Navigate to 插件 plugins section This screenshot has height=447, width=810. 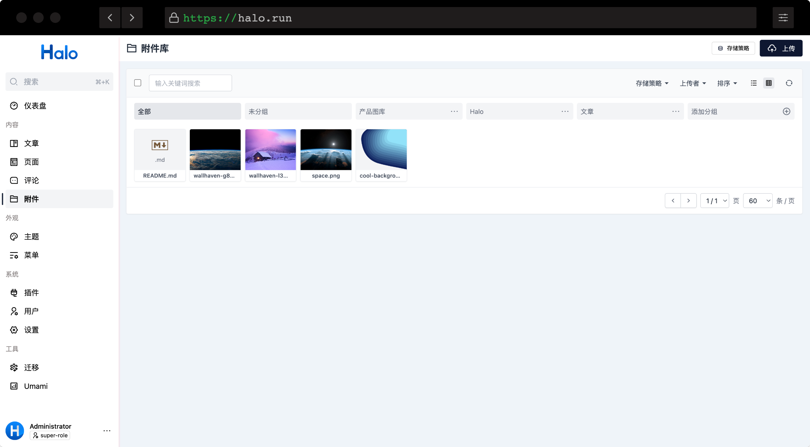31,293
